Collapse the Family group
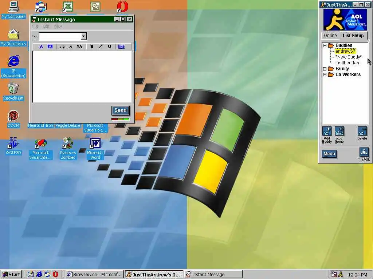Screen dimensions: 373x279 (x=325, y=69)
